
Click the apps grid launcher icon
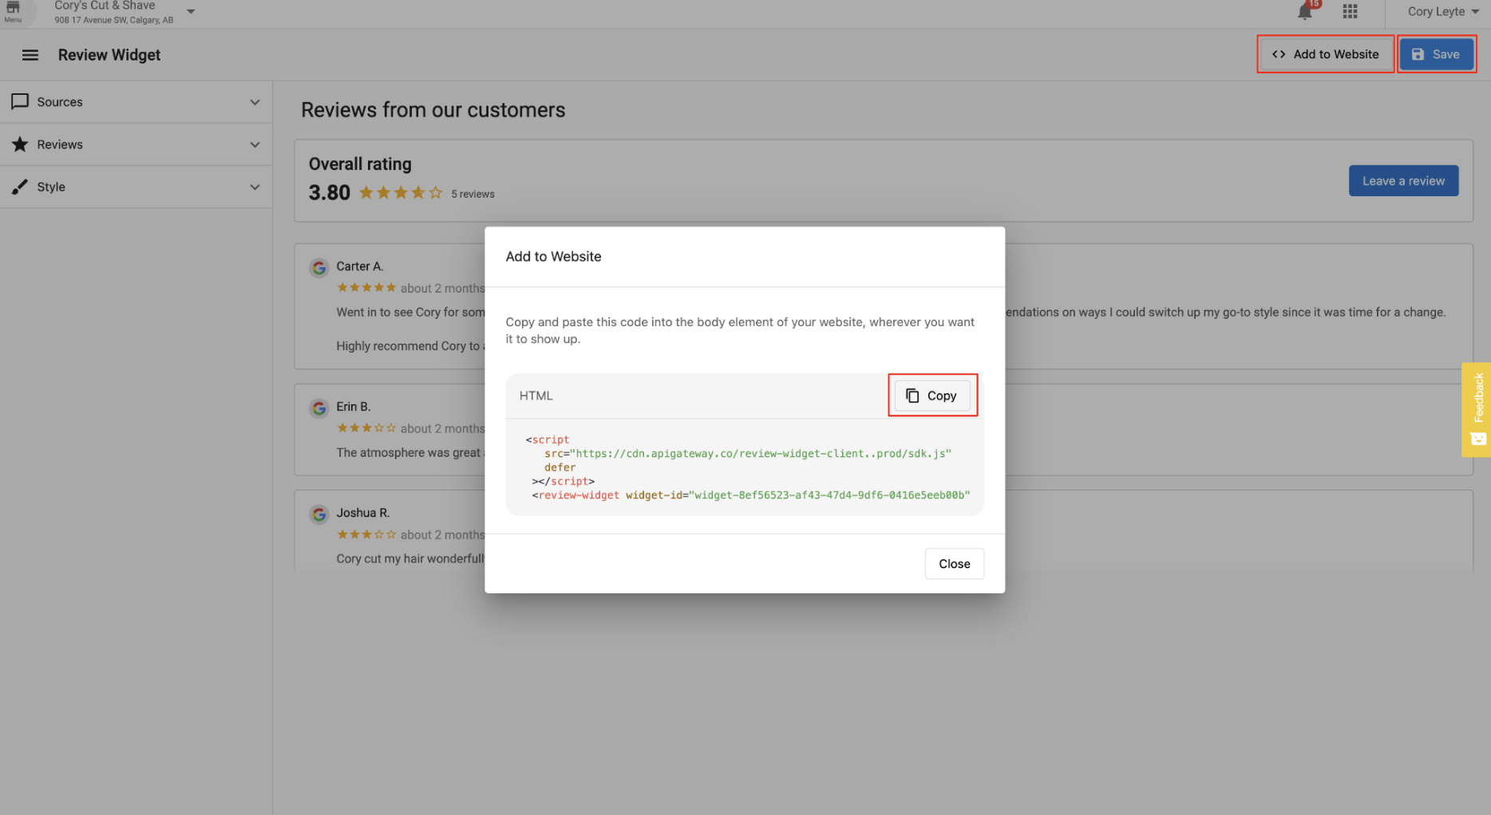click(1350, 11)
